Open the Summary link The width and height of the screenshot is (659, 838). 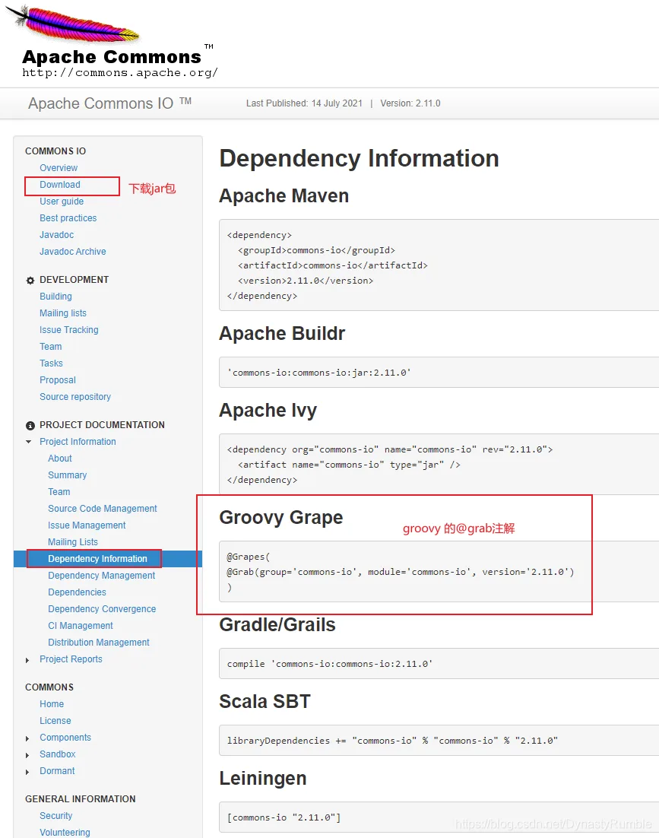coord(68,475)
